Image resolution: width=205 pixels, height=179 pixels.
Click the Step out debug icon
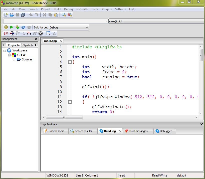tap(35, 33)
